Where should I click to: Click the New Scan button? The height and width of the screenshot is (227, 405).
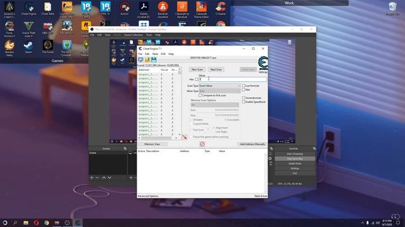(x=197, y=69)
